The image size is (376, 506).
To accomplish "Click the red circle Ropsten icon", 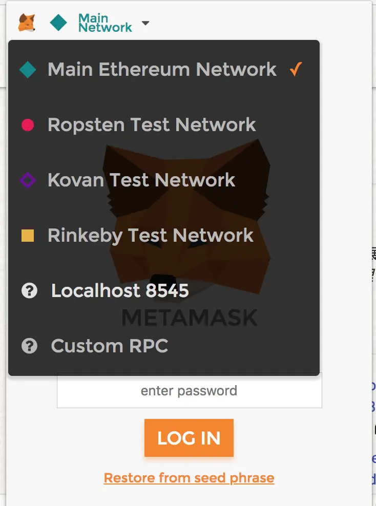I will coord(28,125).
